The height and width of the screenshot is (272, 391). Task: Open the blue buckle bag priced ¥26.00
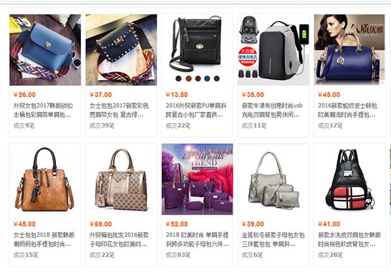[x=45, y=50]
